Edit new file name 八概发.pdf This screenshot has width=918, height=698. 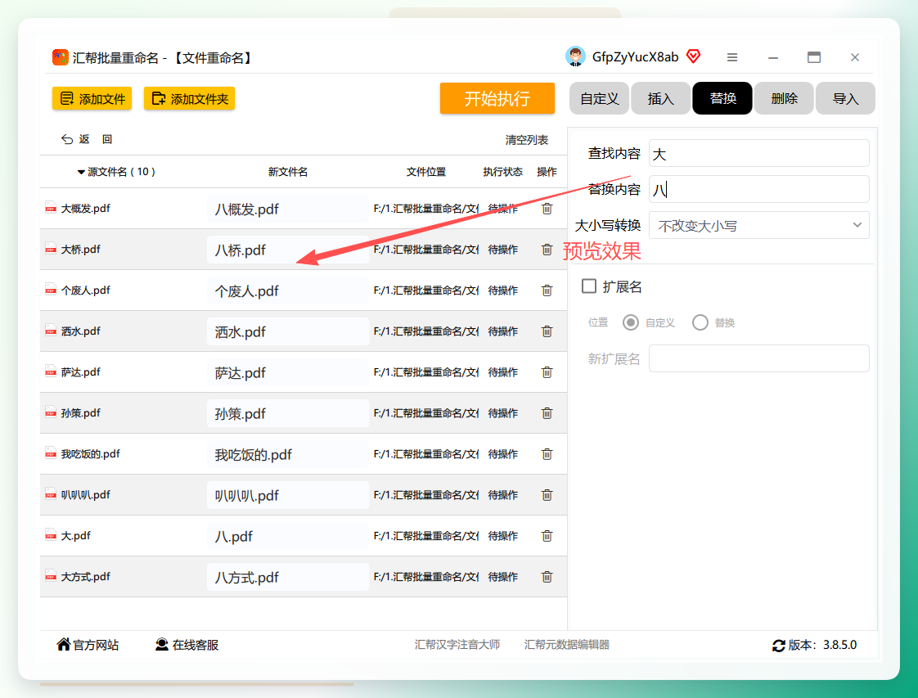(x=287, y=209)
